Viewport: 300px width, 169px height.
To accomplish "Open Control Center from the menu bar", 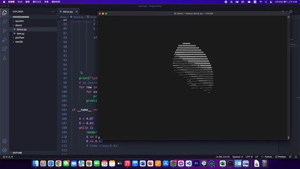I will pyautogui.click(x=271, y=2).
